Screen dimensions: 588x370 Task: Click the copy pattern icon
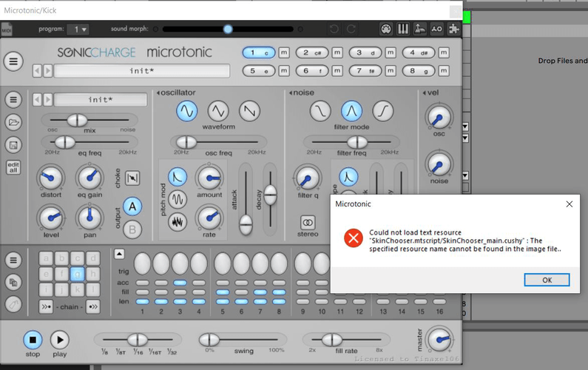(13, 282)
